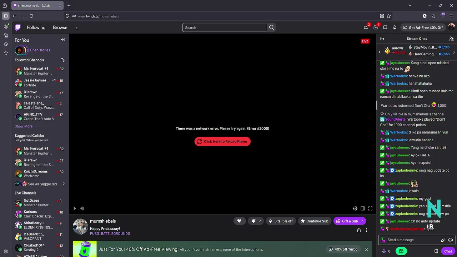The image size is (457, 257).
Task: Toggle theatre mode in player
Action: (363, 208)
